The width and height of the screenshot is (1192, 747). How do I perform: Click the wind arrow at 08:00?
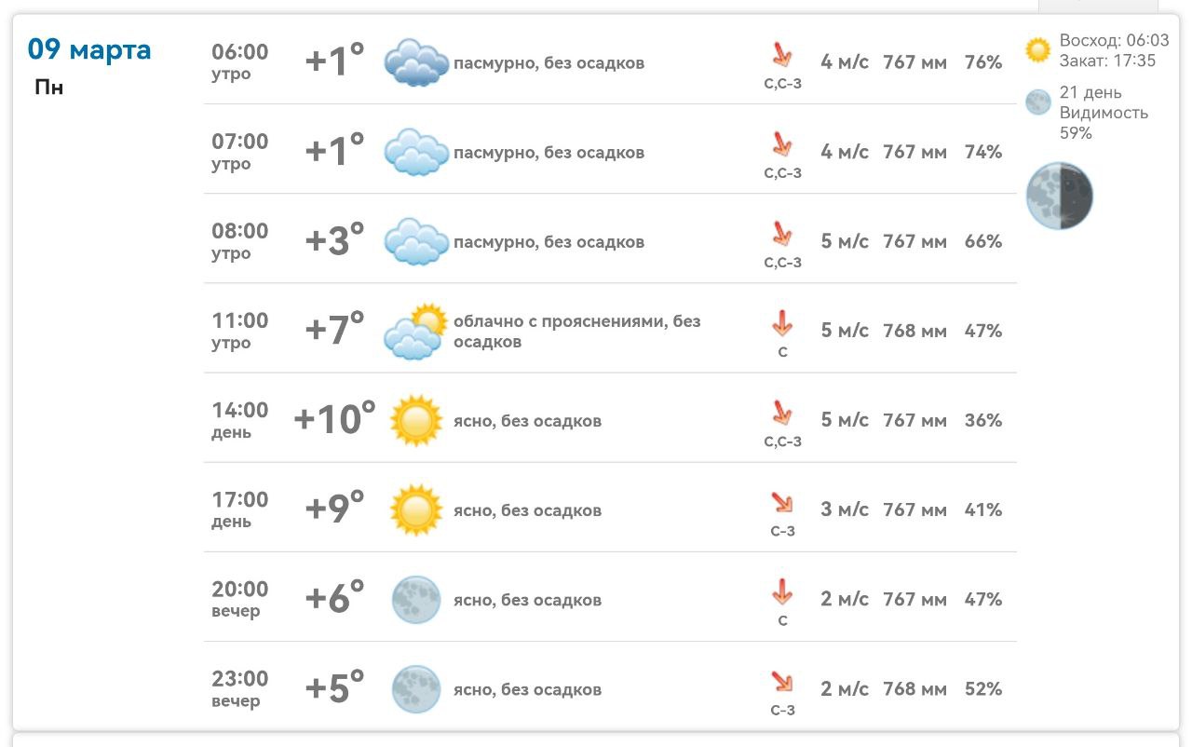click(x=782, y=233)
